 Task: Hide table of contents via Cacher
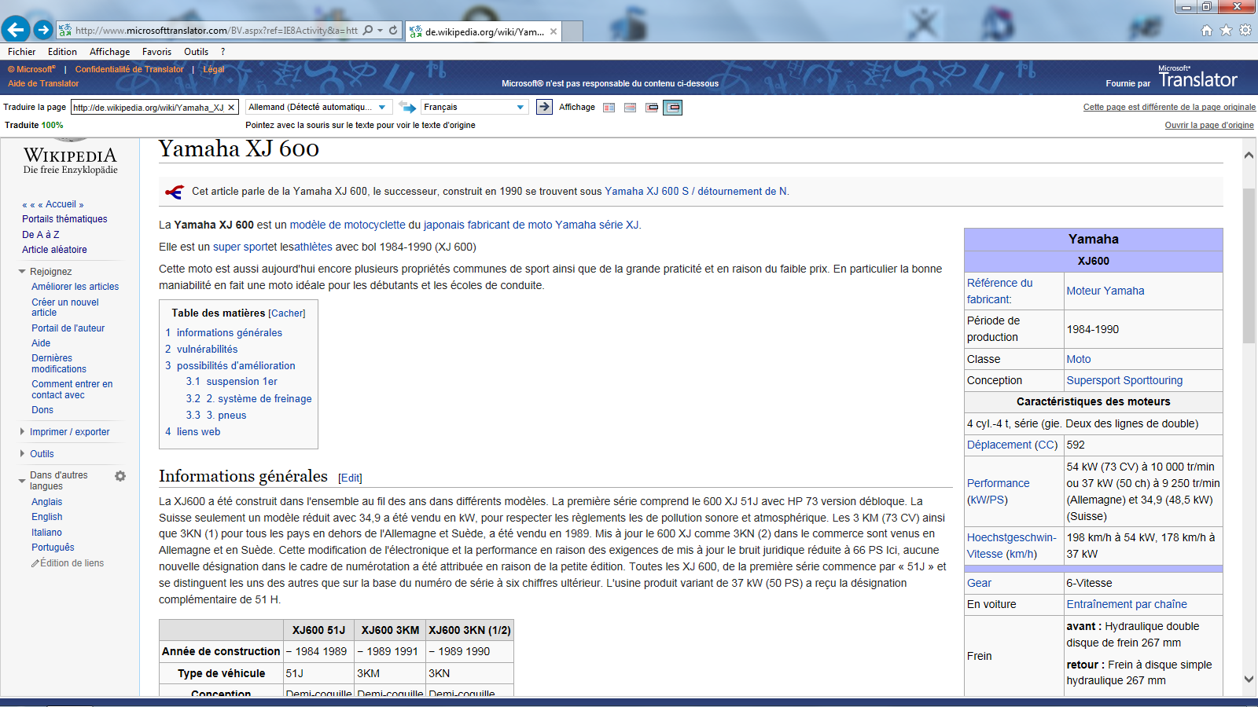288,313
